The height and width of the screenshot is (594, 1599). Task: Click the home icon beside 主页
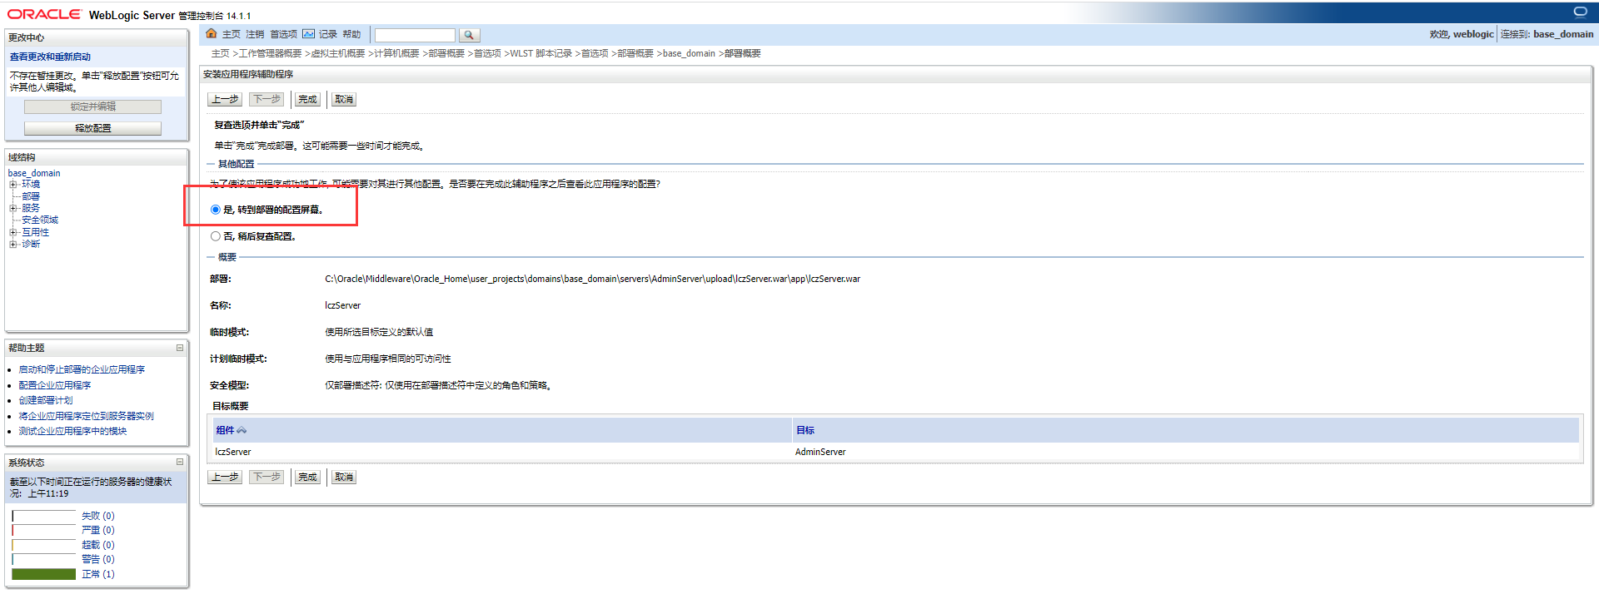212,34
